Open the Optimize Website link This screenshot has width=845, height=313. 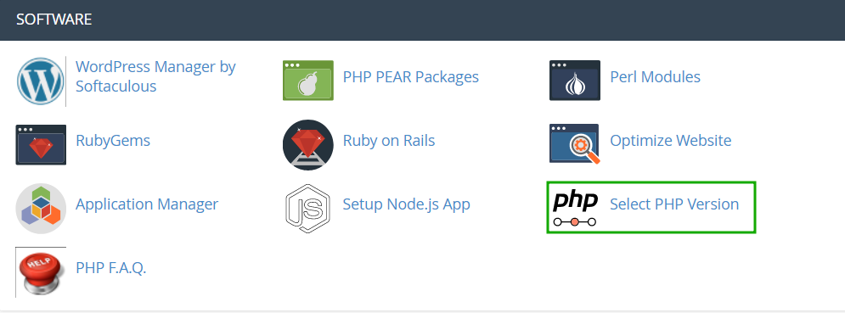coord(670,141)
